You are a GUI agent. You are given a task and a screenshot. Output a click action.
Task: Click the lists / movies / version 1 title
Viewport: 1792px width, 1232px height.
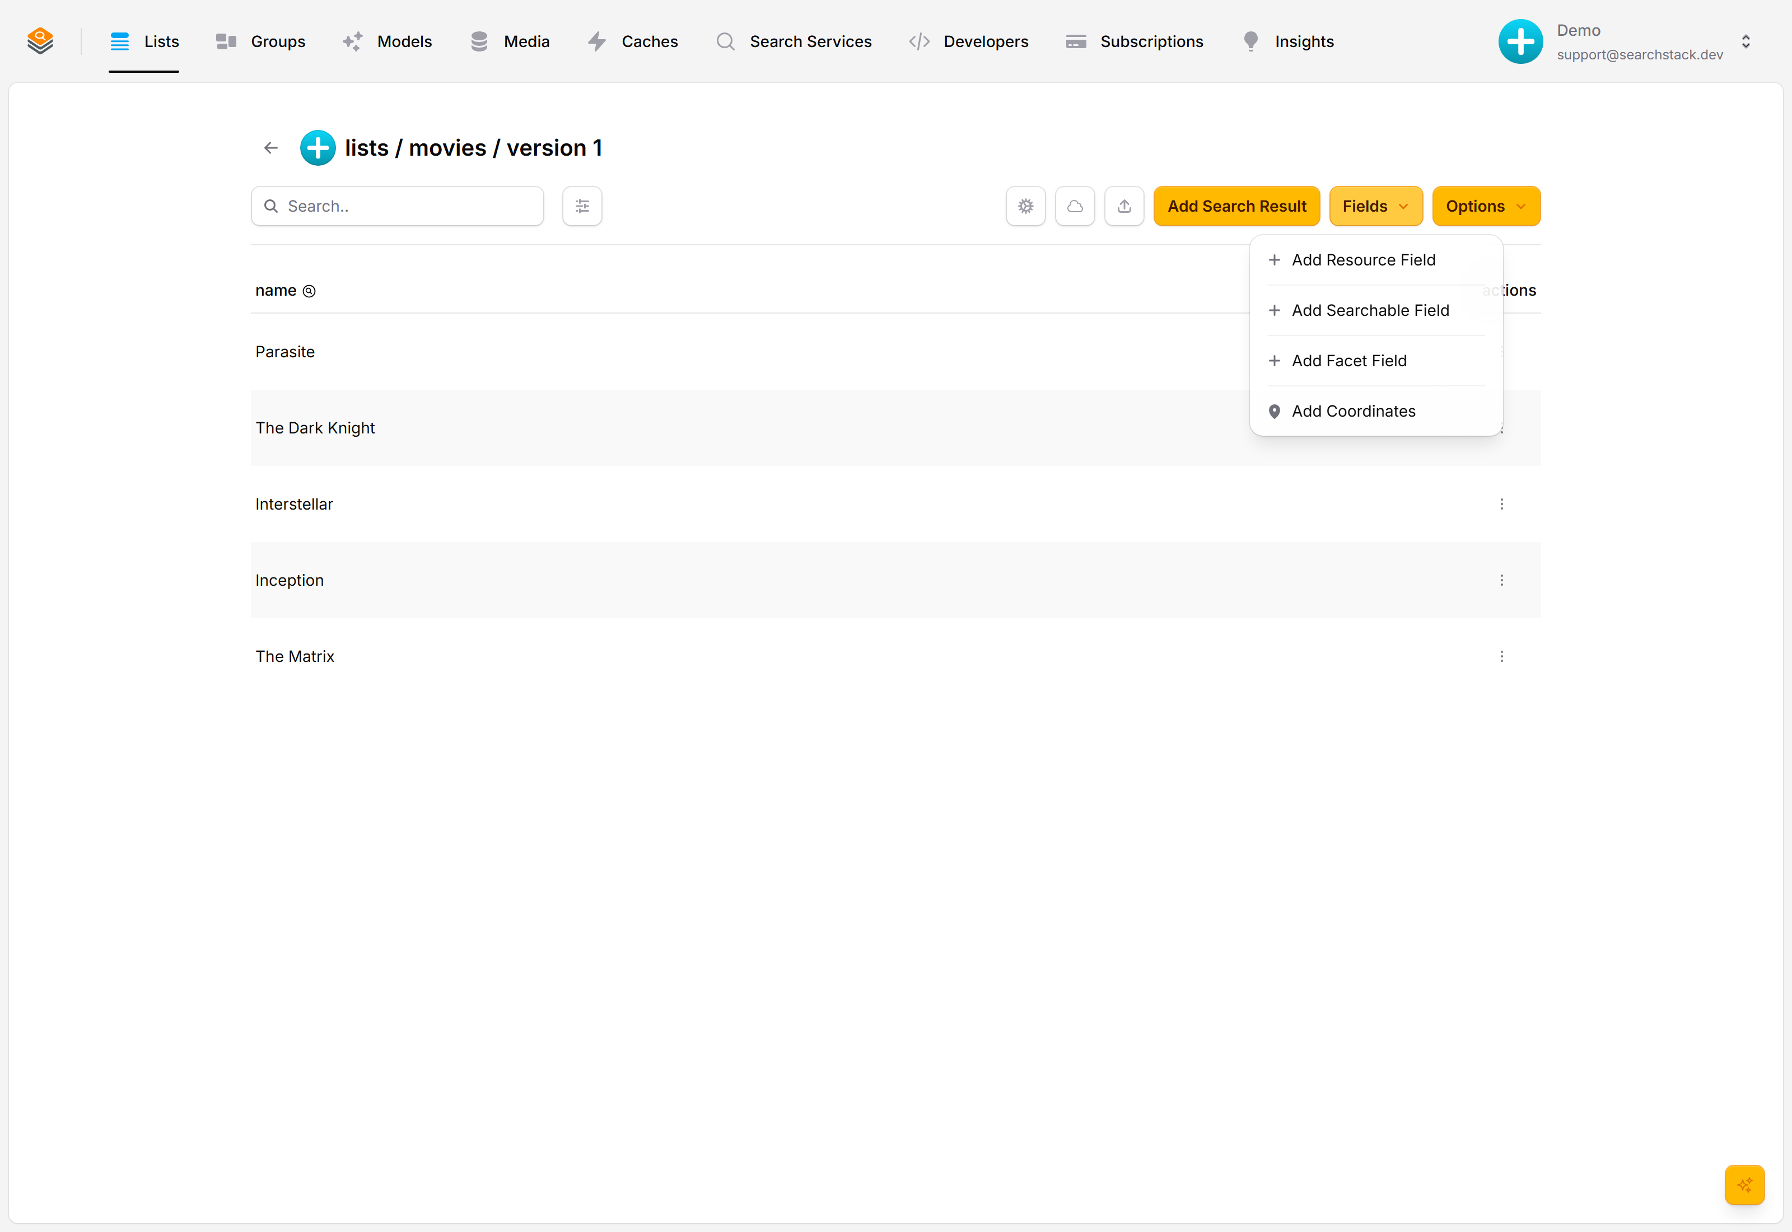[x=474, y=147]
